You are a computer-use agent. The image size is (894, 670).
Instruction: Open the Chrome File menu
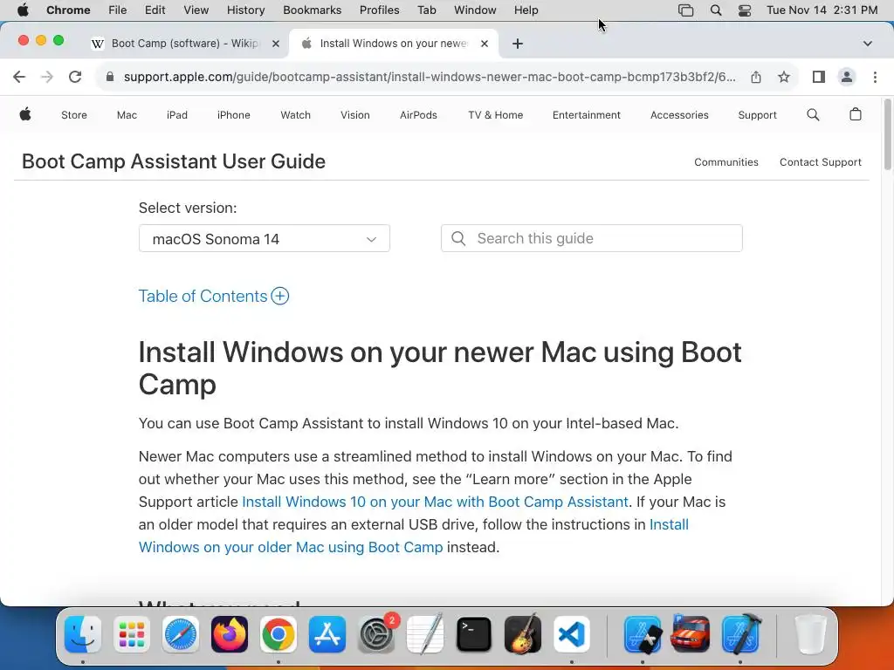tap(118, 10)
